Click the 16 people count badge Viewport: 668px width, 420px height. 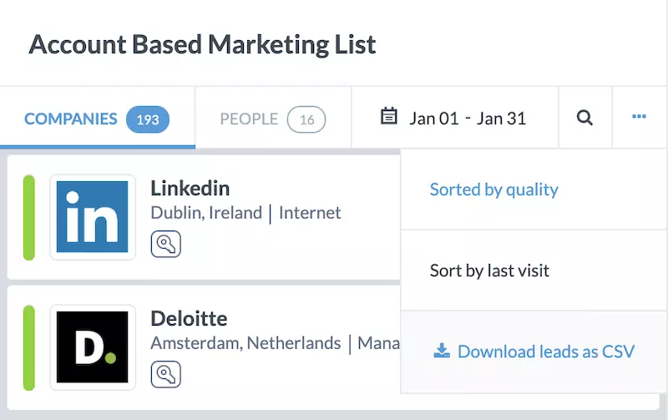(306, 119)
